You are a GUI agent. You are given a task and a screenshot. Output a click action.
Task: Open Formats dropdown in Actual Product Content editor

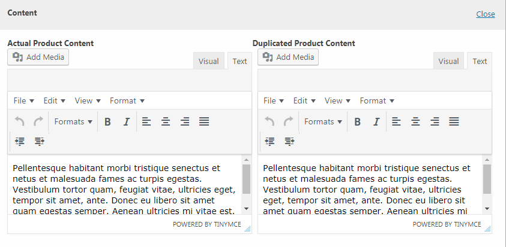point(73,121)
